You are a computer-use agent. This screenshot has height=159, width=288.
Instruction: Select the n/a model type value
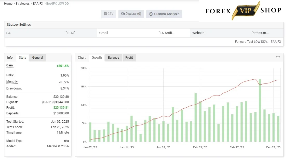pyautogui.click(x=66, y=141)
